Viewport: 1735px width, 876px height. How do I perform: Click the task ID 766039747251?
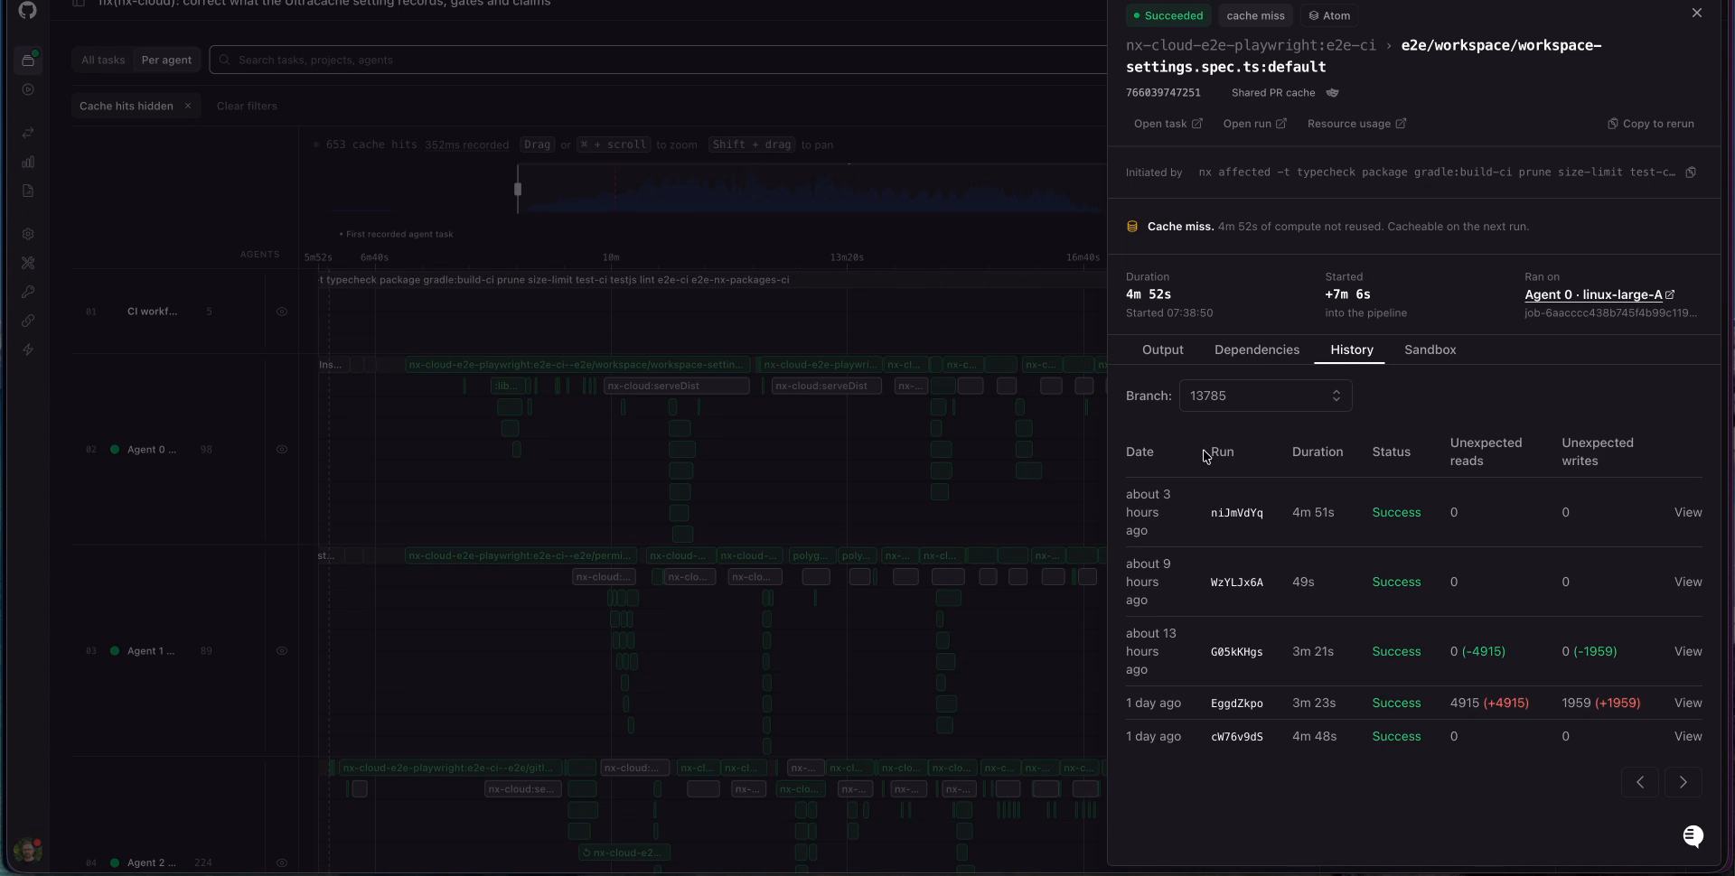click(1163, 93)
